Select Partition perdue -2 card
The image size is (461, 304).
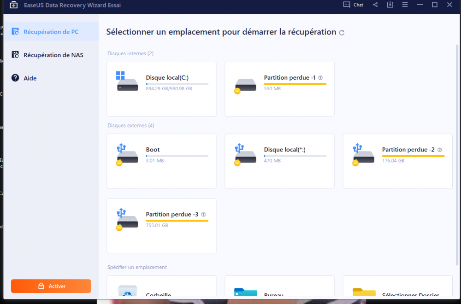click(397, 161)
